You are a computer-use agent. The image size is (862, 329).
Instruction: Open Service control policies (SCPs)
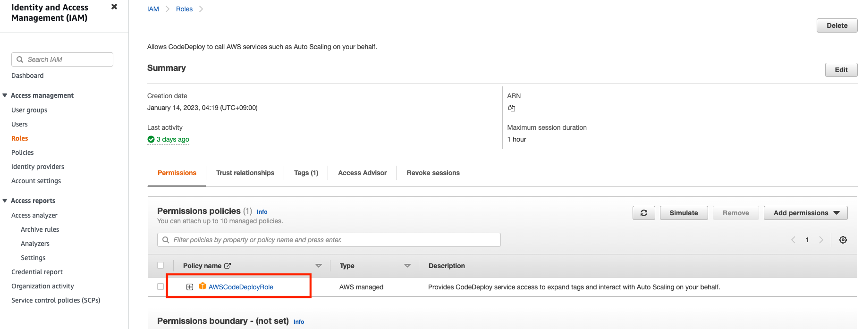[56, 300]
